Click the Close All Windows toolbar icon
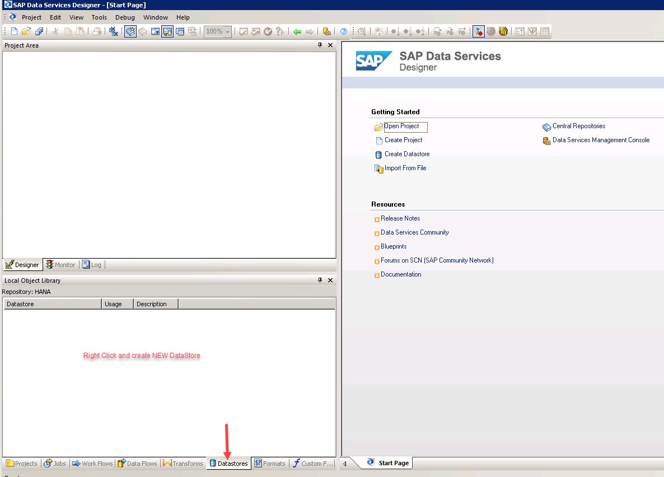The width and height of the screenshot is (664, 477). click(x=114, y=31)
